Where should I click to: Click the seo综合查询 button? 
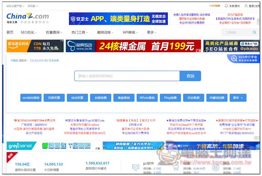coord(31,98)
